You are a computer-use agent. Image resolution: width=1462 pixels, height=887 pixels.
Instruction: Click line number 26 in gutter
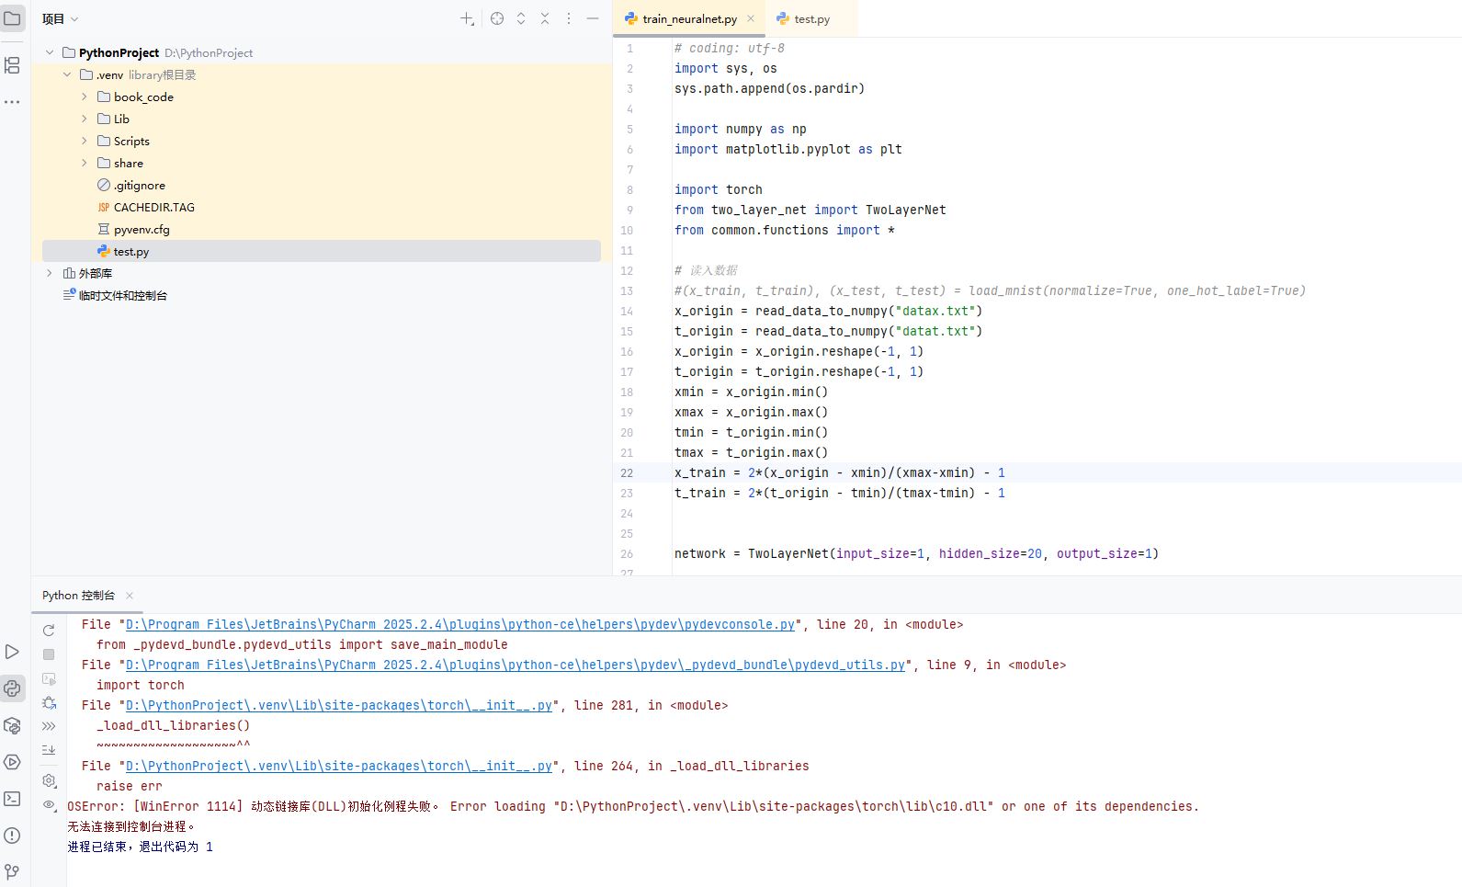[x=627, y=553]
